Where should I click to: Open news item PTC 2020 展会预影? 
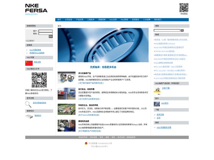169,67
